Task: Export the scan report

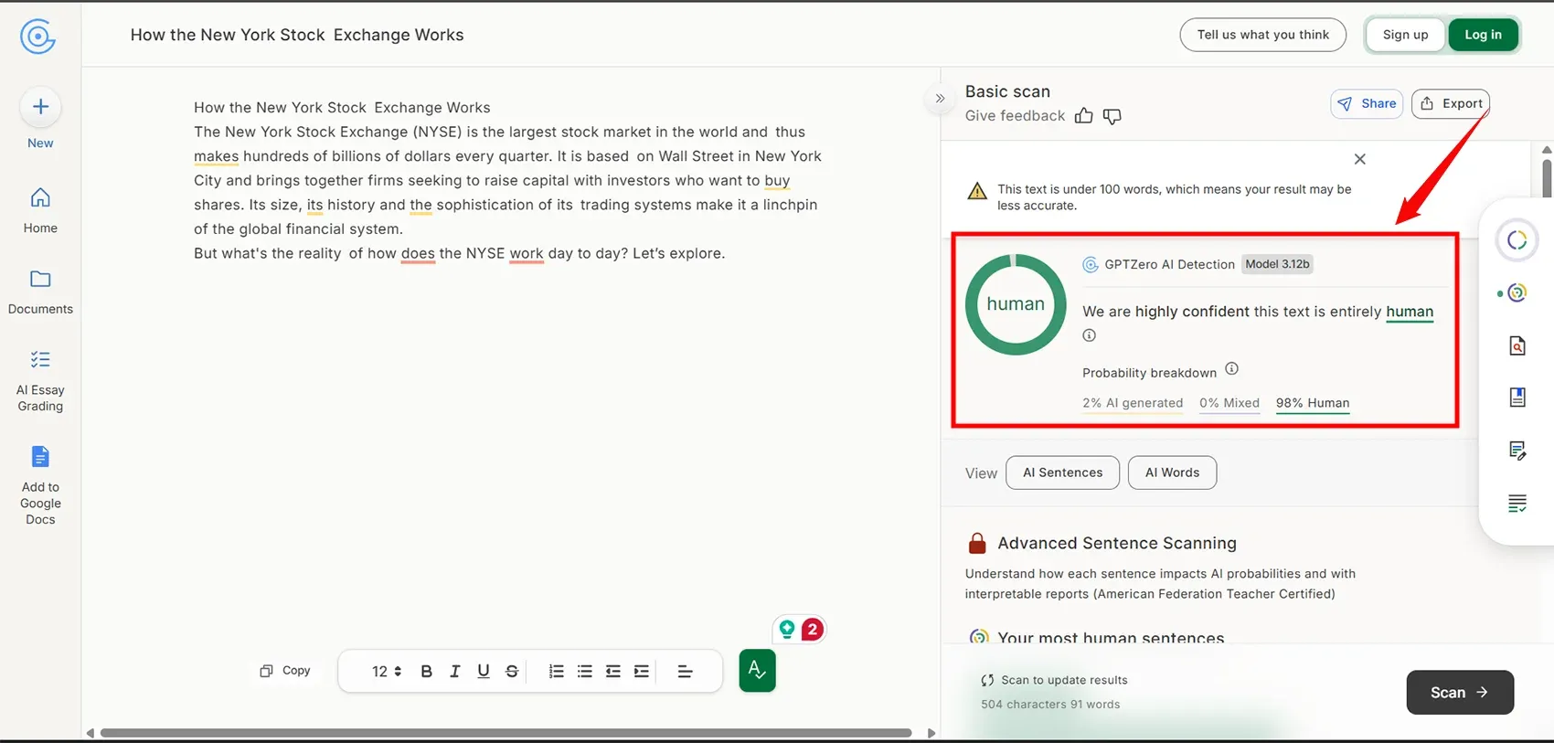Action: tap(1451, 104)
